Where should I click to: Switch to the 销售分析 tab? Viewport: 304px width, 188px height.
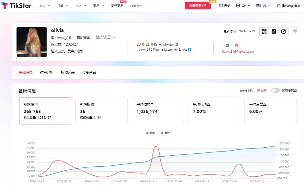tap(47, 72)
